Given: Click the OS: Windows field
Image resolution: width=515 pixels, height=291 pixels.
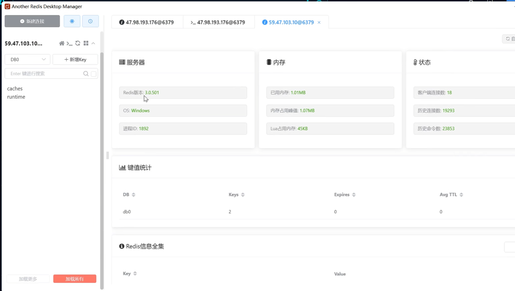Looking at the screenshot, I should pyautogui.click(x=183, y=111).
